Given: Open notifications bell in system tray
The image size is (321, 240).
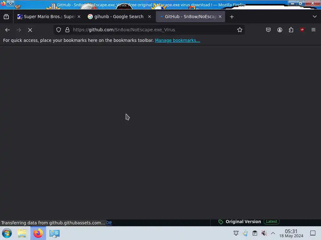Looking at the screenshot, I should pyautogui.click(x=236, y=233).
